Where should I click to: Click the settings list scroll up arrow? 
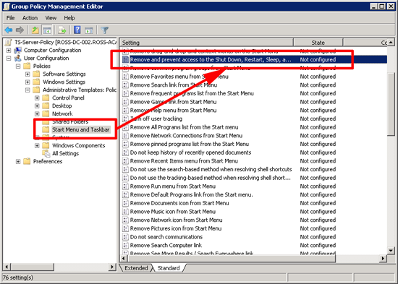(x=391, y=43)
